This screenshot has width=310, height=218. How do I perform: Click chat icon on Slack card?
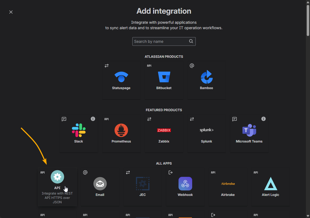pyautogui.click(x=64, y=119)
